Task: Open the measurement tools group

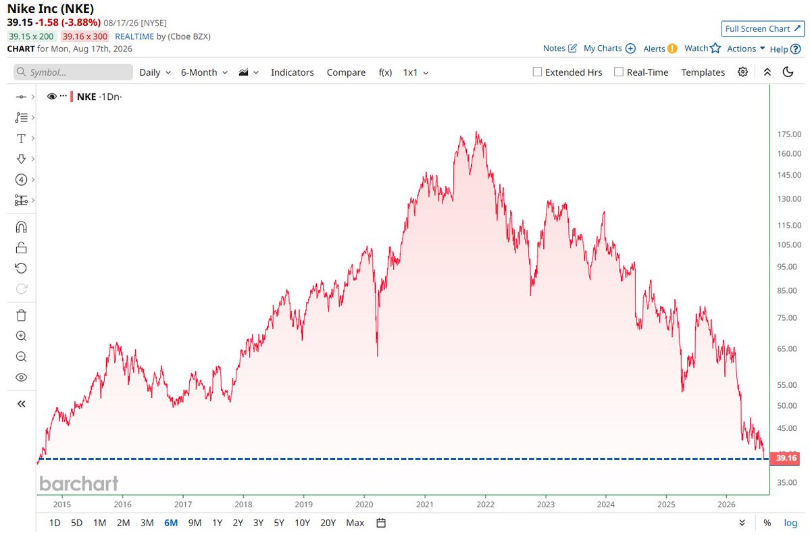Action: coord(21,201)
